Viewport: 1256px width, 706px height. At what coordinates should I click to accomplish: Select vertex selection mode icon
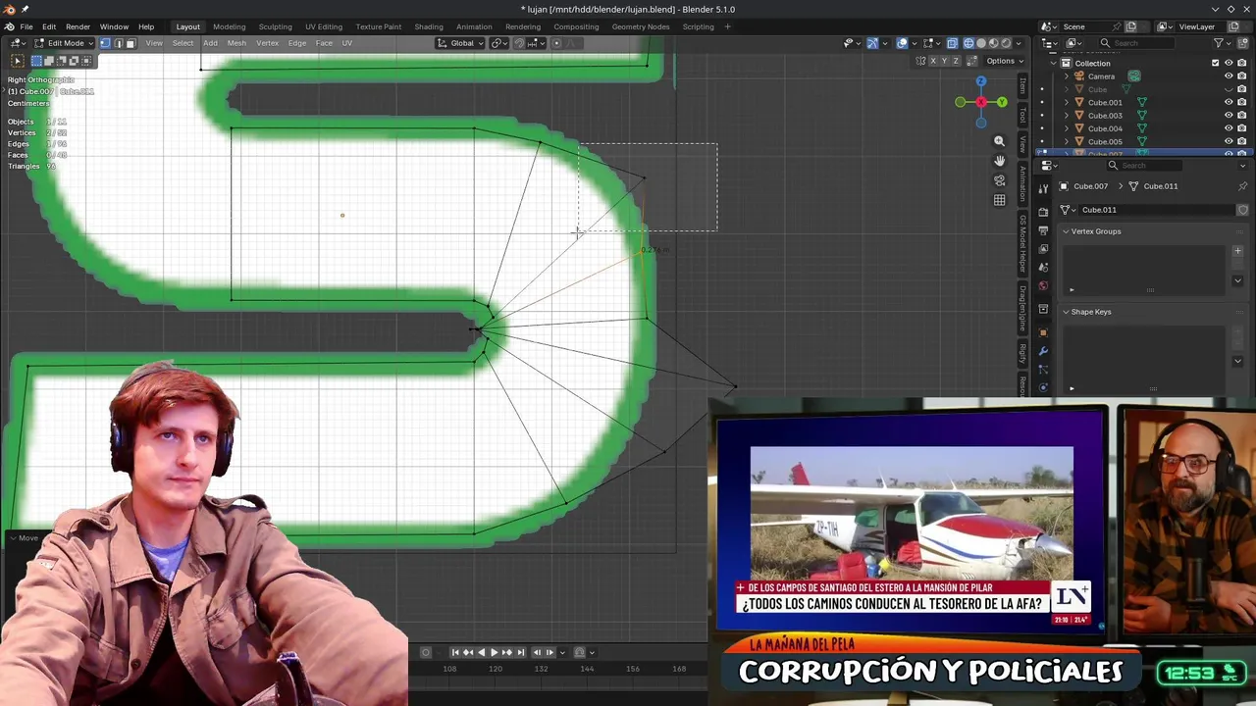(x=105, y=43)
